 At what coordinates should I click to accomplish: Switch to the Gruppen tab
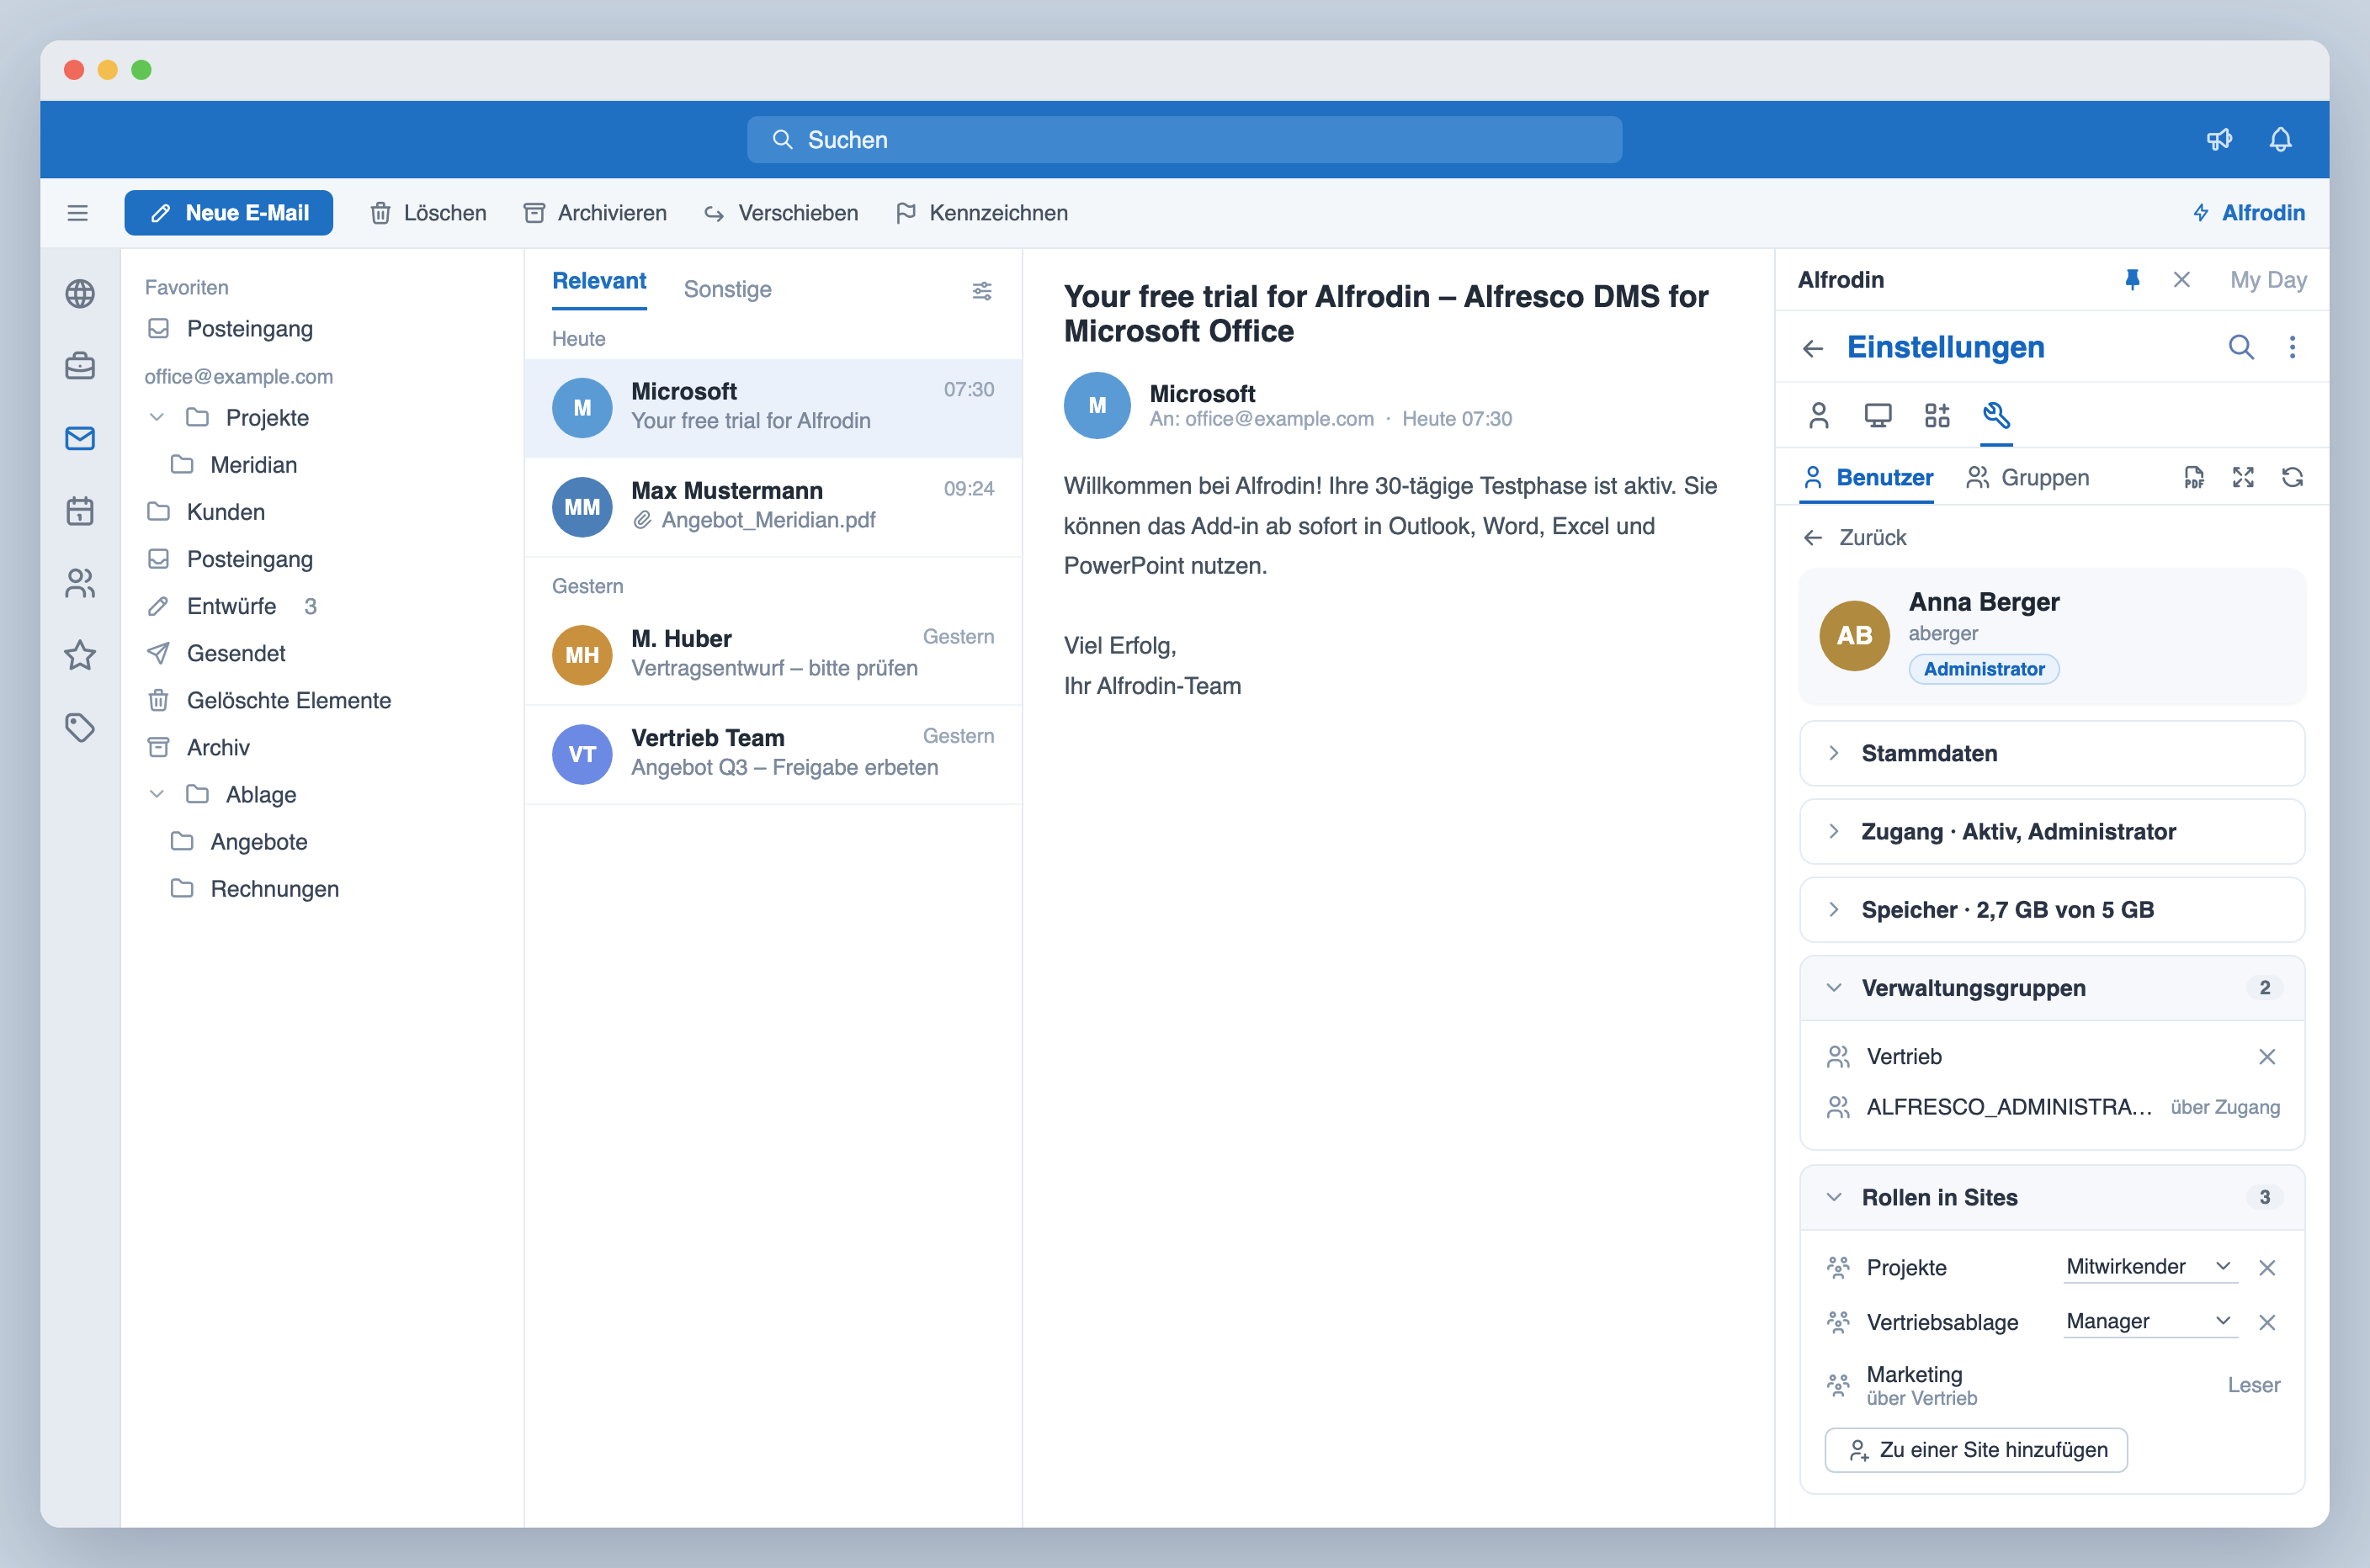tap(2027, 478)
